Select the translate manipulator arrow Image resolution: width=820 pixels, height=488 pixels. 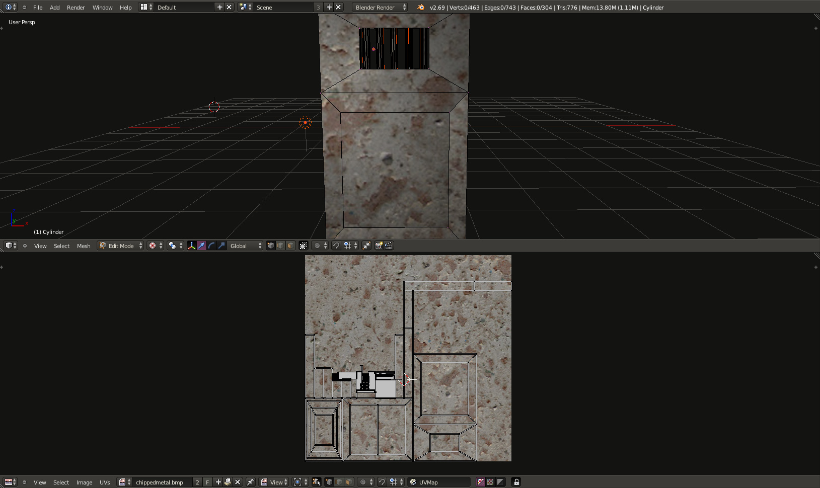tap(201, 246)
